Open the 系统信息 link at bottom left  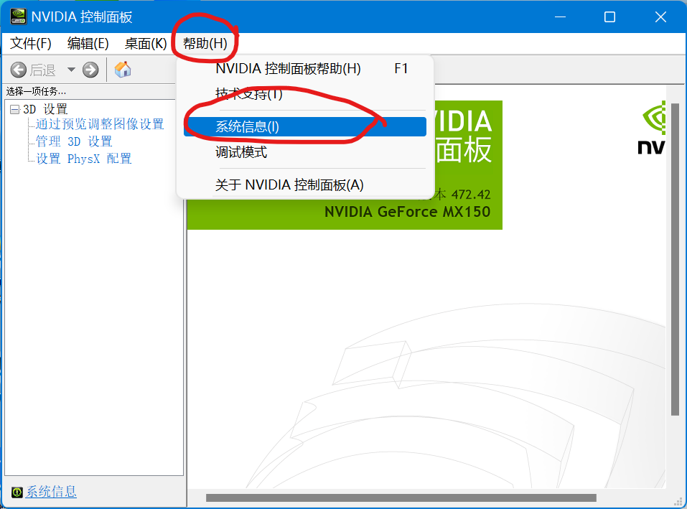51,492
